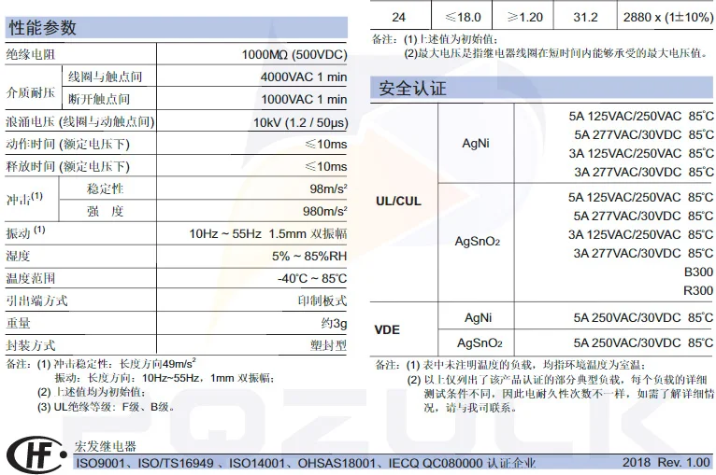Select the value 980m/s²
The image size is (716, 475).
324,211
